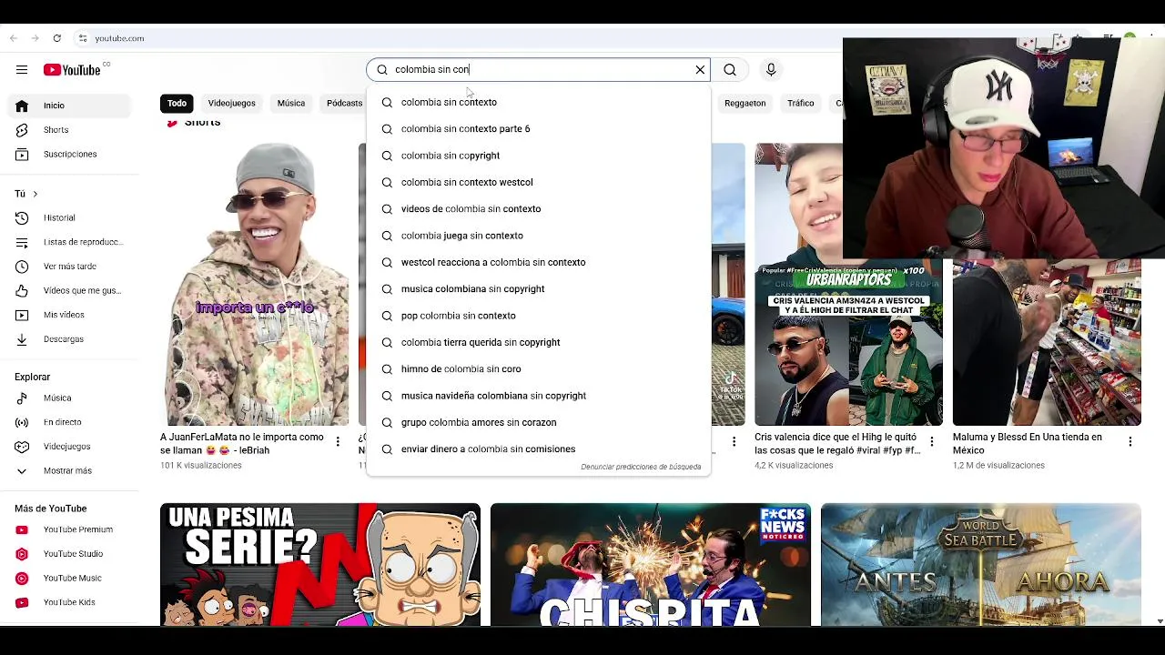Select the Todo filter chip

[x=177, y=104]
